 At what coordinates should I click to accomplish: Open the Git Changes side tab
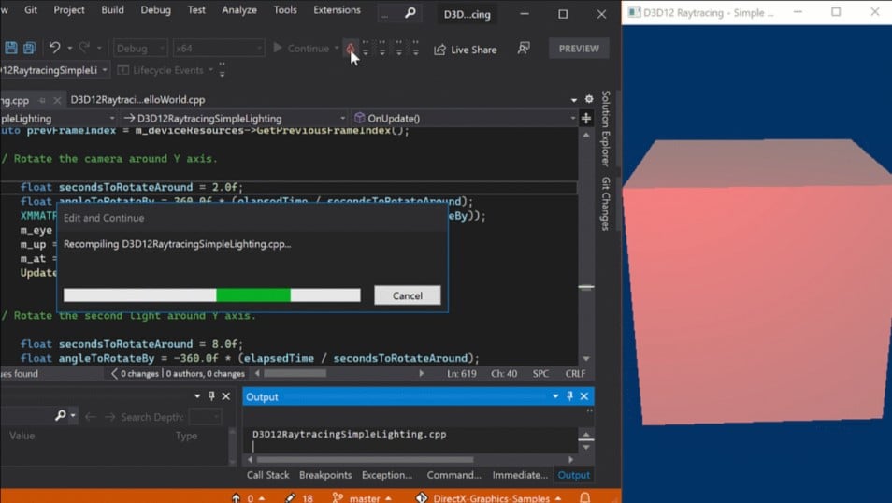point(605,204)
